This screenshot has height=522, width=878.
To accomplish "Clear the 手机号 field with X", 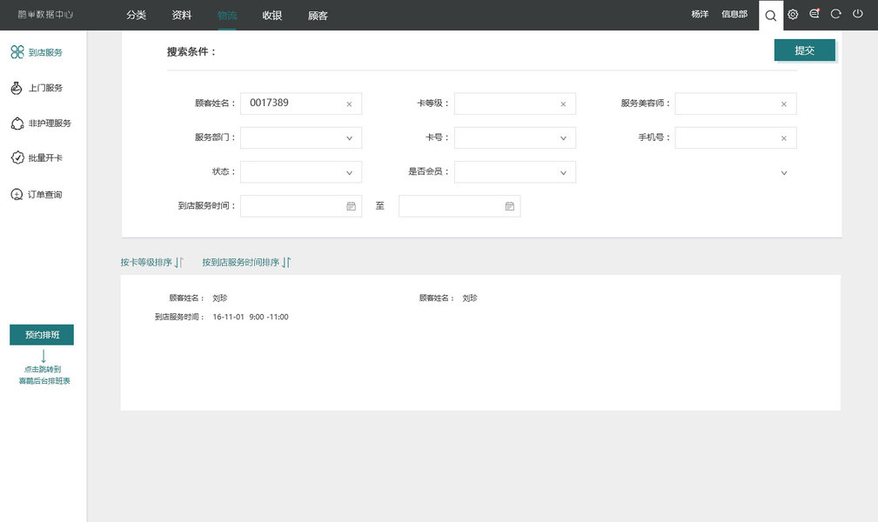I will click(783, 138).
